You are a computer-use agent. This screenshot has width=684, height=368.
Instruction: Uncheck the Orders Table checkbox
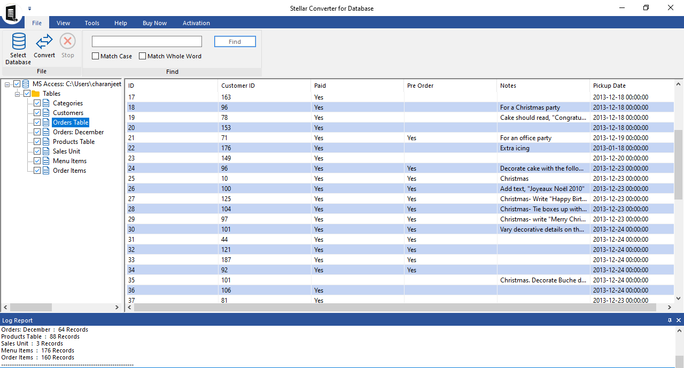point(37,122)
